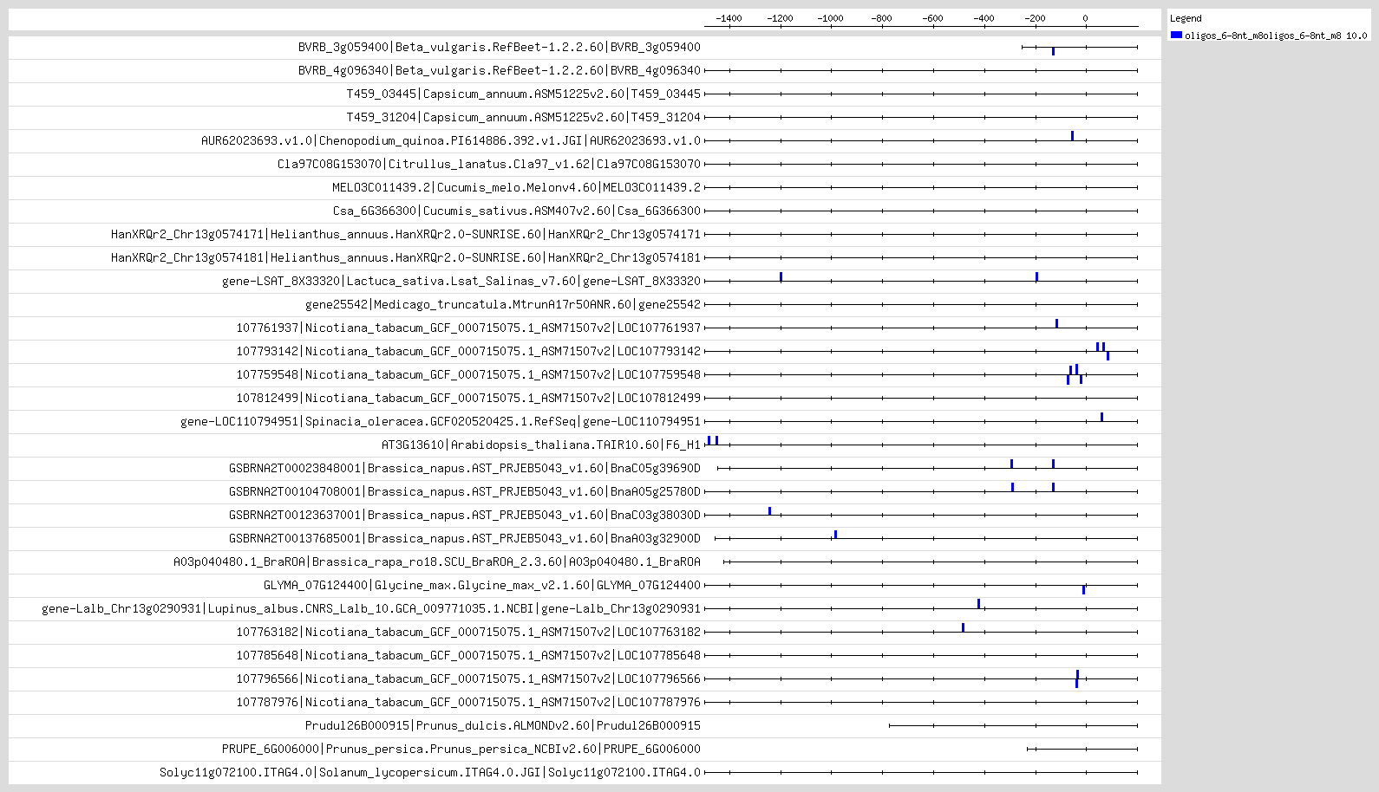This screenshot has height=792, width=1379.
Task: Click the Solyc11g072100 Solanum_lycopersicum label
Action: (430, 772)
